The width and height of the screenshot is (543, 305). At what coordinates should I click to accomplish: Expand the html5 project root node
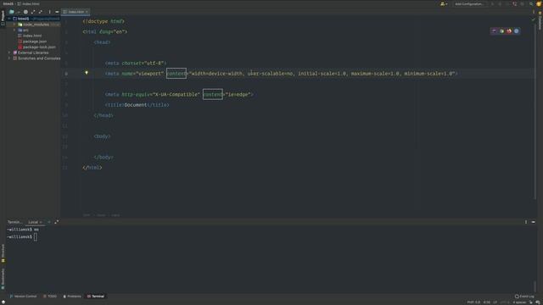point(9,19)
